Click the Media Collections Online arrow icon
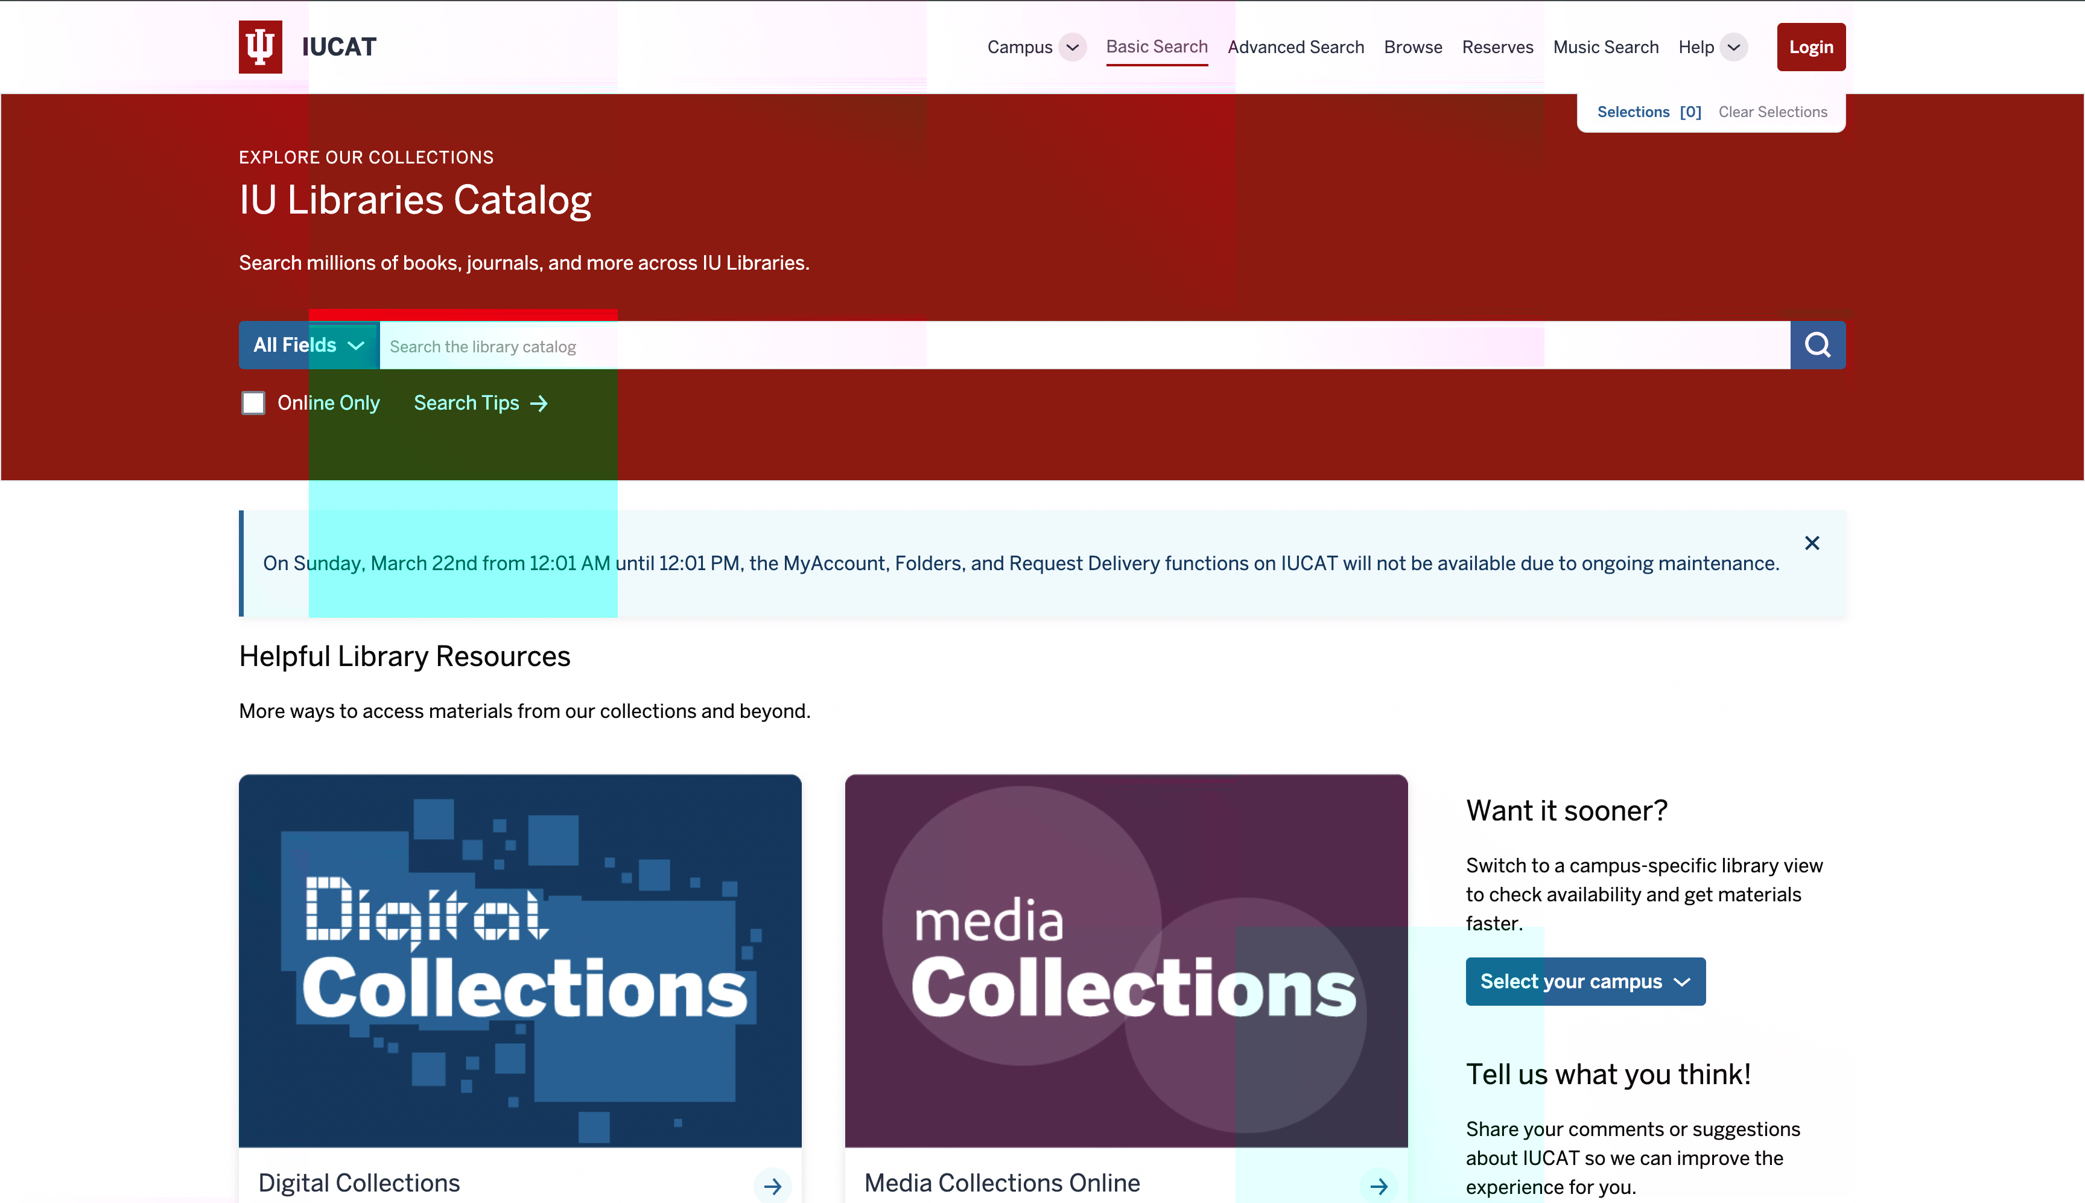Viewport: 2085px width, 1203px height. (x=1379, y=1186)
